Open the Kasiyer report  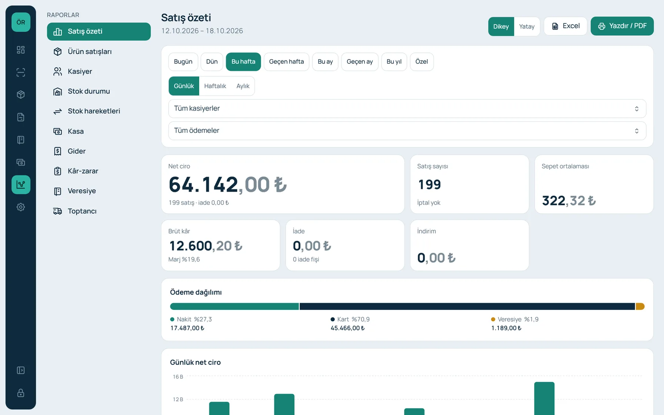tap(99, 72)
